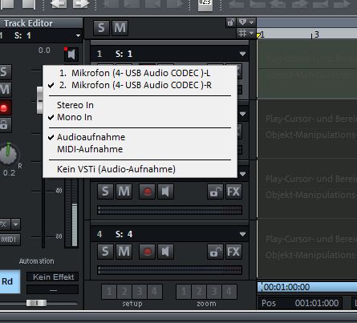Click the grid snap icon above the ruler
This screenshot has width=357, height=323.
[242, 34]
